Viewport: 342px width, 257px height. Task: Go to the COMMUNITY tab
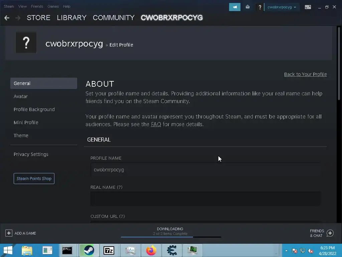point(114,18)
